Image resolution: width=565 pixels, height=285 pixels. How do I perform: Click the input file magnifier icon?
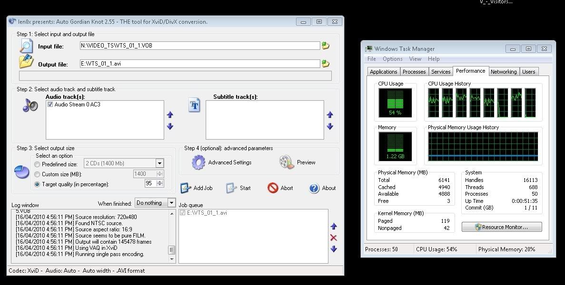tap(26, 46)
